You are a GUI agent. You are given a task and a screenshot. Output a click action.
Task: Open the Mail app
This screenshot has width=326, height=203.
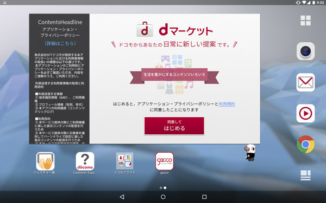pyautogui.click(x=305, y=82)
